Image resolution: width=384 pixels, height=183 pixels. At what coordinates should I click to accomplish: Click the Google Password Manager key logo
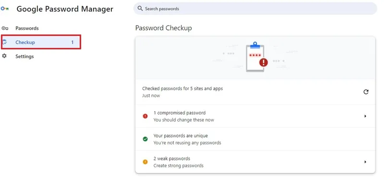pyautogui.click(x=4, y=9)
